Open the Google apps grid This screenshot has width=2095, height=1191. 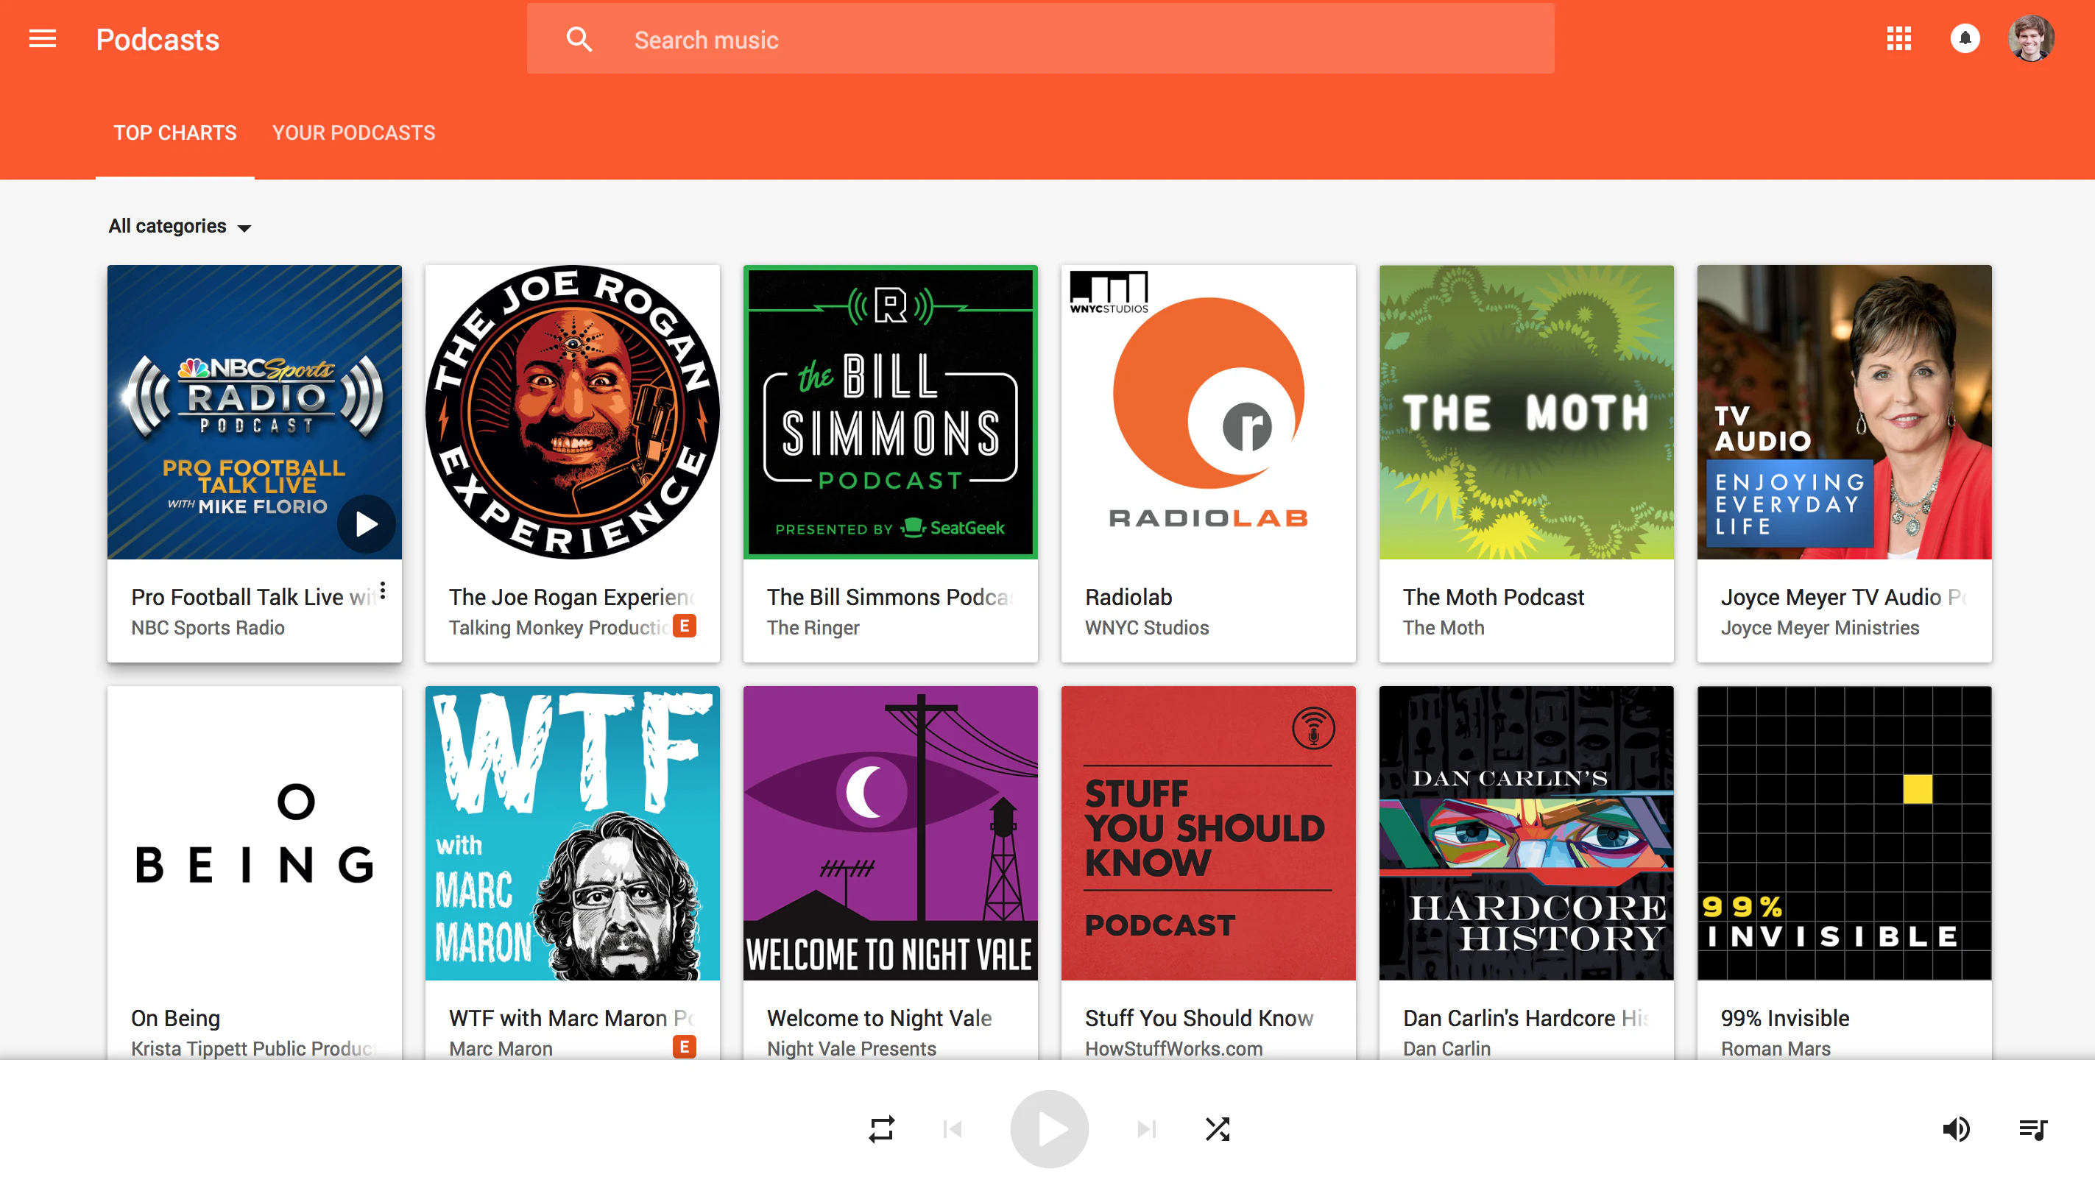coord(1898,38)
